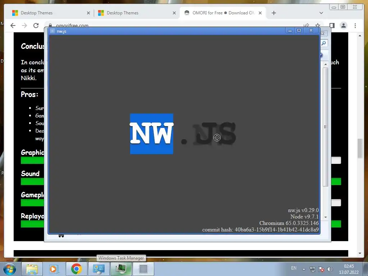Image resolution: width=368 pixels, height=276 pixels.
Task: Open the network tray icon
Action: click(x=312, y=269)
